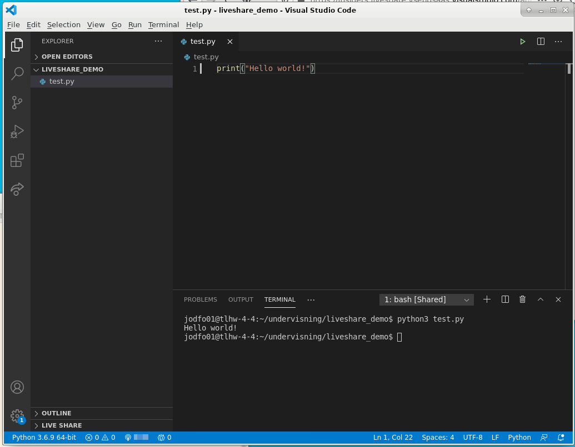Open the Source Control view icon
The height and width of the screenshot is (447, 575).
click(17, 103)
